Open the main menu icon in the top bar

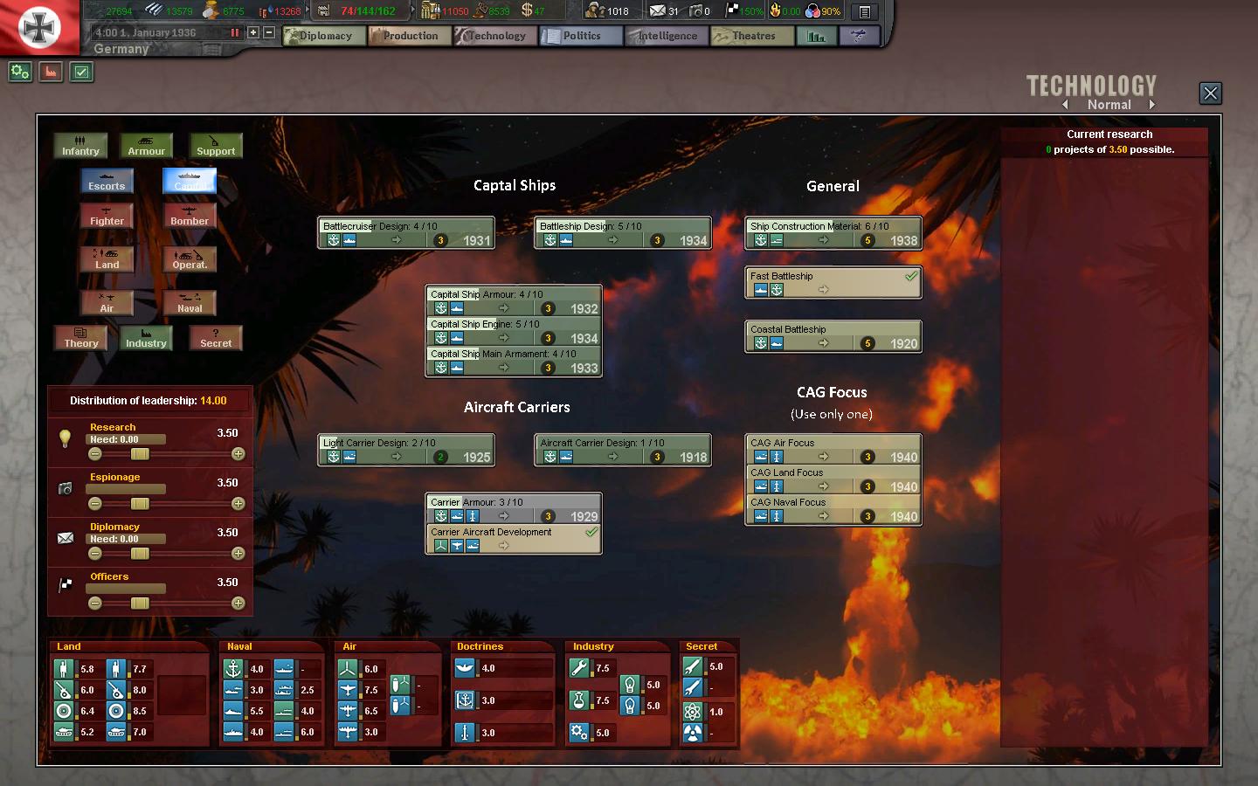[864, 11]
